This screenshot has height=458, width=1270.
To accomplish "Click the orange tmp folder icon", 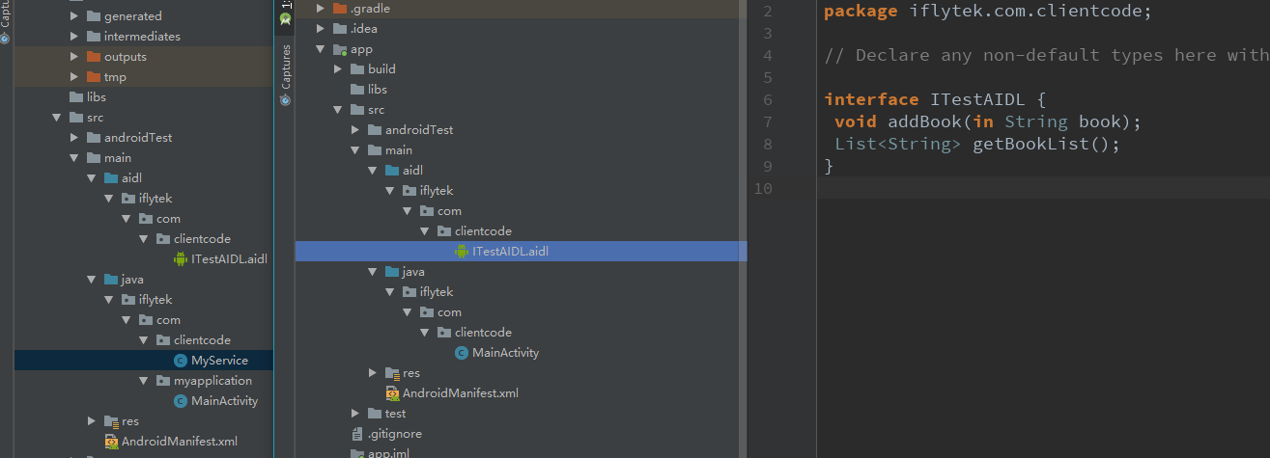I will pos(94,77).
